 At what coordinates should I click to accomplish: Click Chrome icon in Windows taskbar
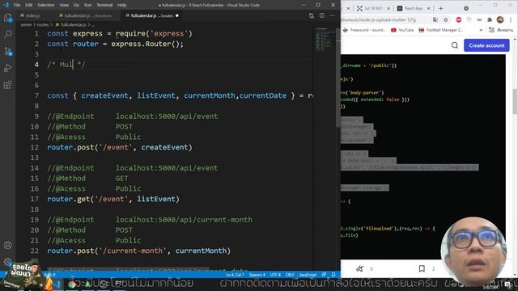pos(72,285)
